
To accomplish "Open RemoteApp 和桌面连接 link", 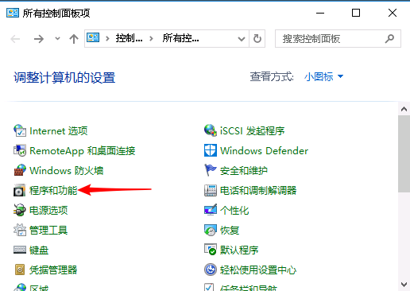I will [83, 151].
